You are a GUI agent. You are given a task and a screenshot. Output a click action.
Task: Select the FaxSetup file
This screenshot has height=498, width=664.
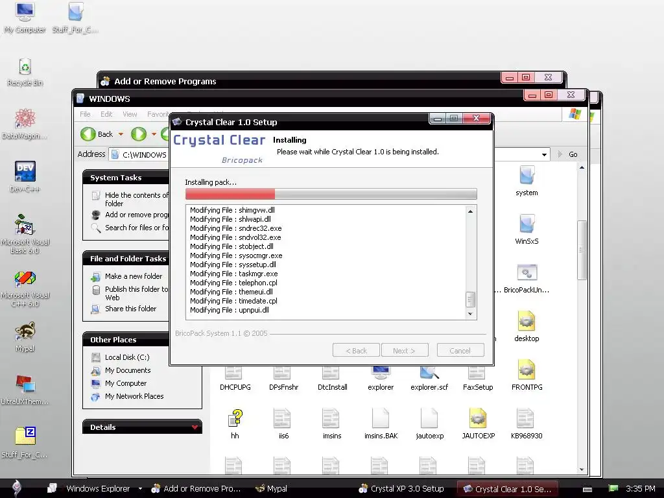[478, 378]
